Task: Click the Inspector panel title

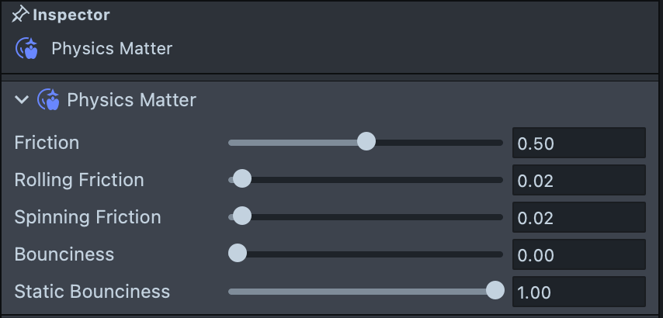Action: point(71,15)
